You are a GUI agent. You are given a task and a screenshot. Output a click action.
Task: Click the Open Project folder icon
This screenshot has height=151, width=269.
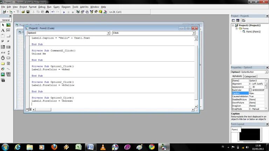pyautogui.click(x=23, y=12)
